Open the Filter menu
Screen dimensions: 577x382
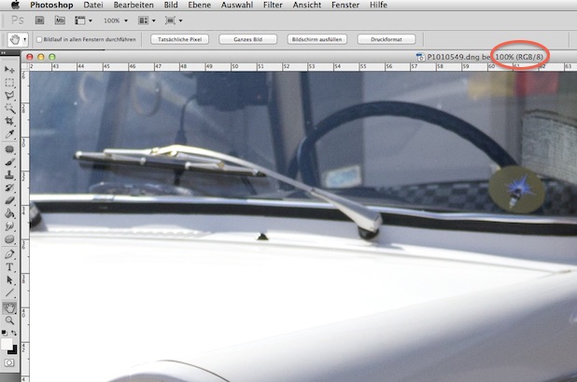click(273, 5)
